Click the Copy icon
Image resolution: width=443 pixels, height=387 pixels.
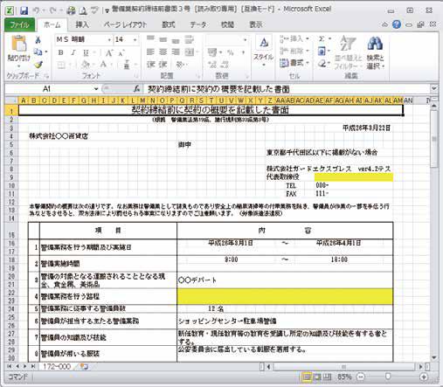point(38,52)
